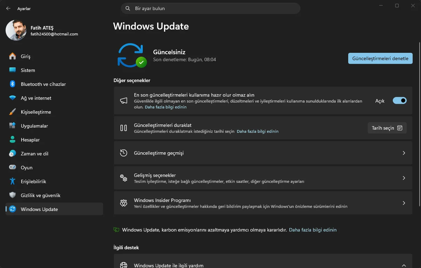This screenshot has width=421, height=268.
Task: Click the Ağ ve internet Wi-Fi icon
Action: (x=13, y=98)
